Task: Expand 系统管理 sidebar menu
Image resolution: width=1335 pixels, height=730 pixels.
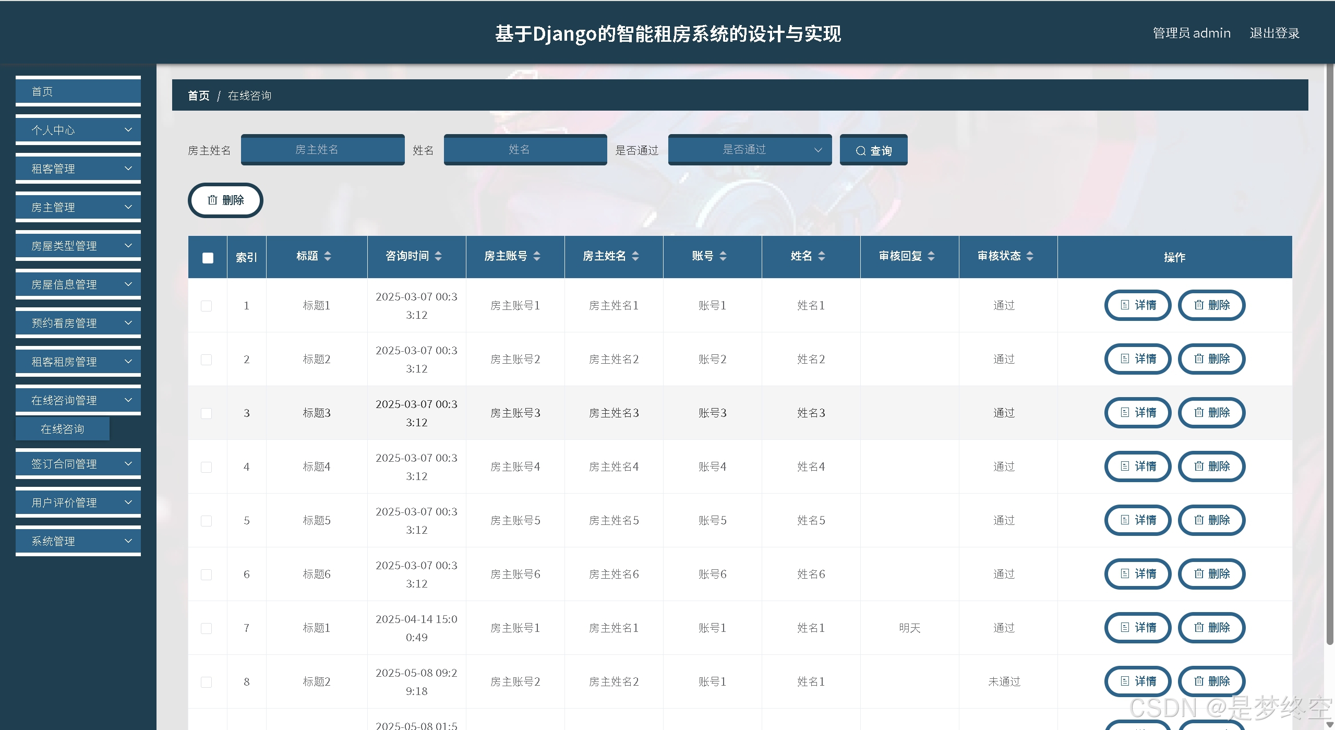Action: [78, 541]
